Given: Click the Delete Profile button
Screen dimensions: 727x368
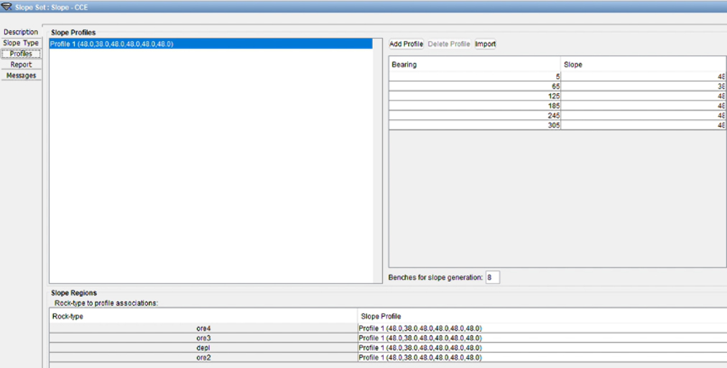Looking at the screenshot, I should (449, 44).
